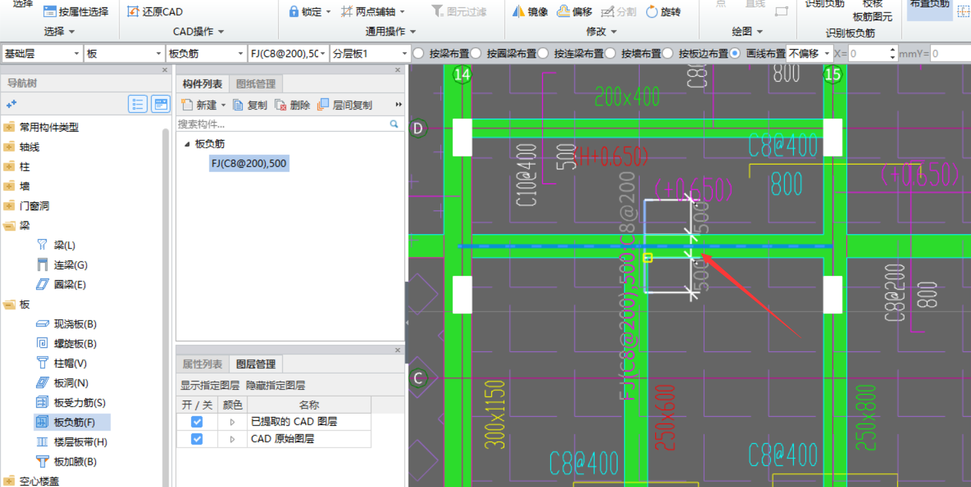The width and height of the screenshot is (971, 487).
Task: Open the FJ(C8@200),500 component dropdown
Action: (288, 54)
